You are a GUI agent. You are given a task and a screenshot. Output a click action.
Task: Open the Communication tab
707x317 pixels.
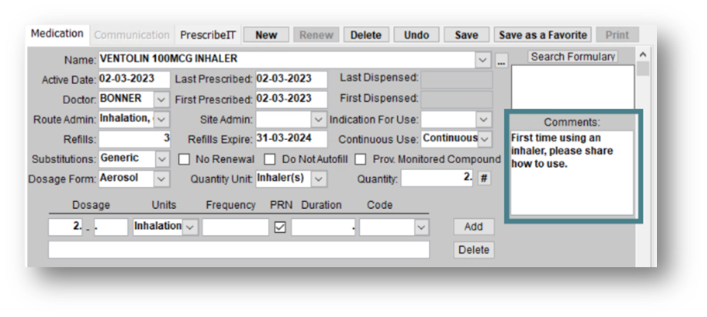pyautogui.click(x=132, y=35)
